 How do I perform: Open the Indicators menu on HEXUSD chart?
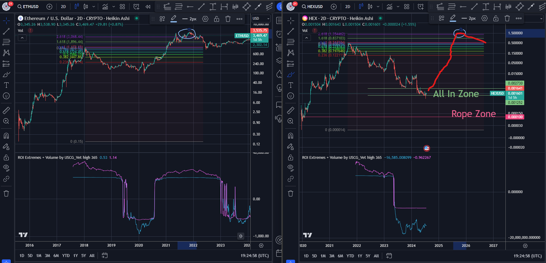390,7
